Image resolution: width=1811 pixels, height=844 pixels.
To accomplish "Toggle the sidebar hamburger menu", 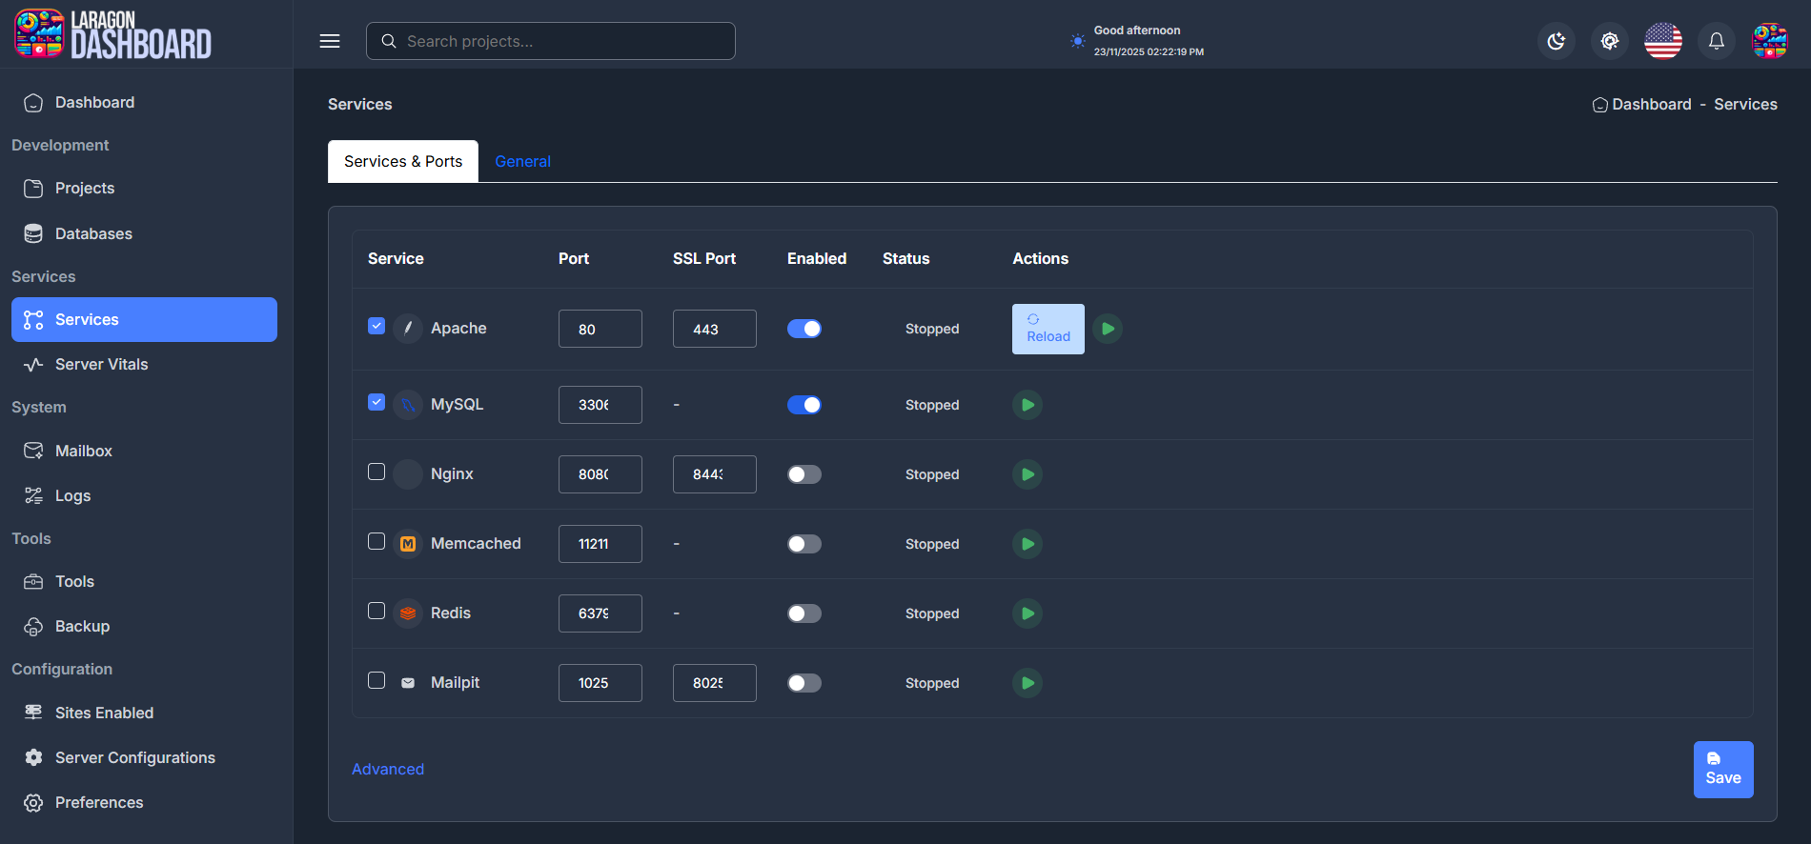I will coord(330,41).
